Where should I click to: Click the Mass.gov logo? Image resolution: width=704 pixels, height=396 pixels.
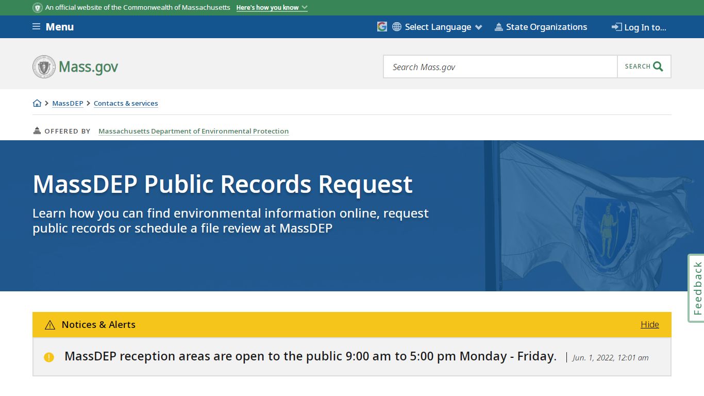coord(75,67)
